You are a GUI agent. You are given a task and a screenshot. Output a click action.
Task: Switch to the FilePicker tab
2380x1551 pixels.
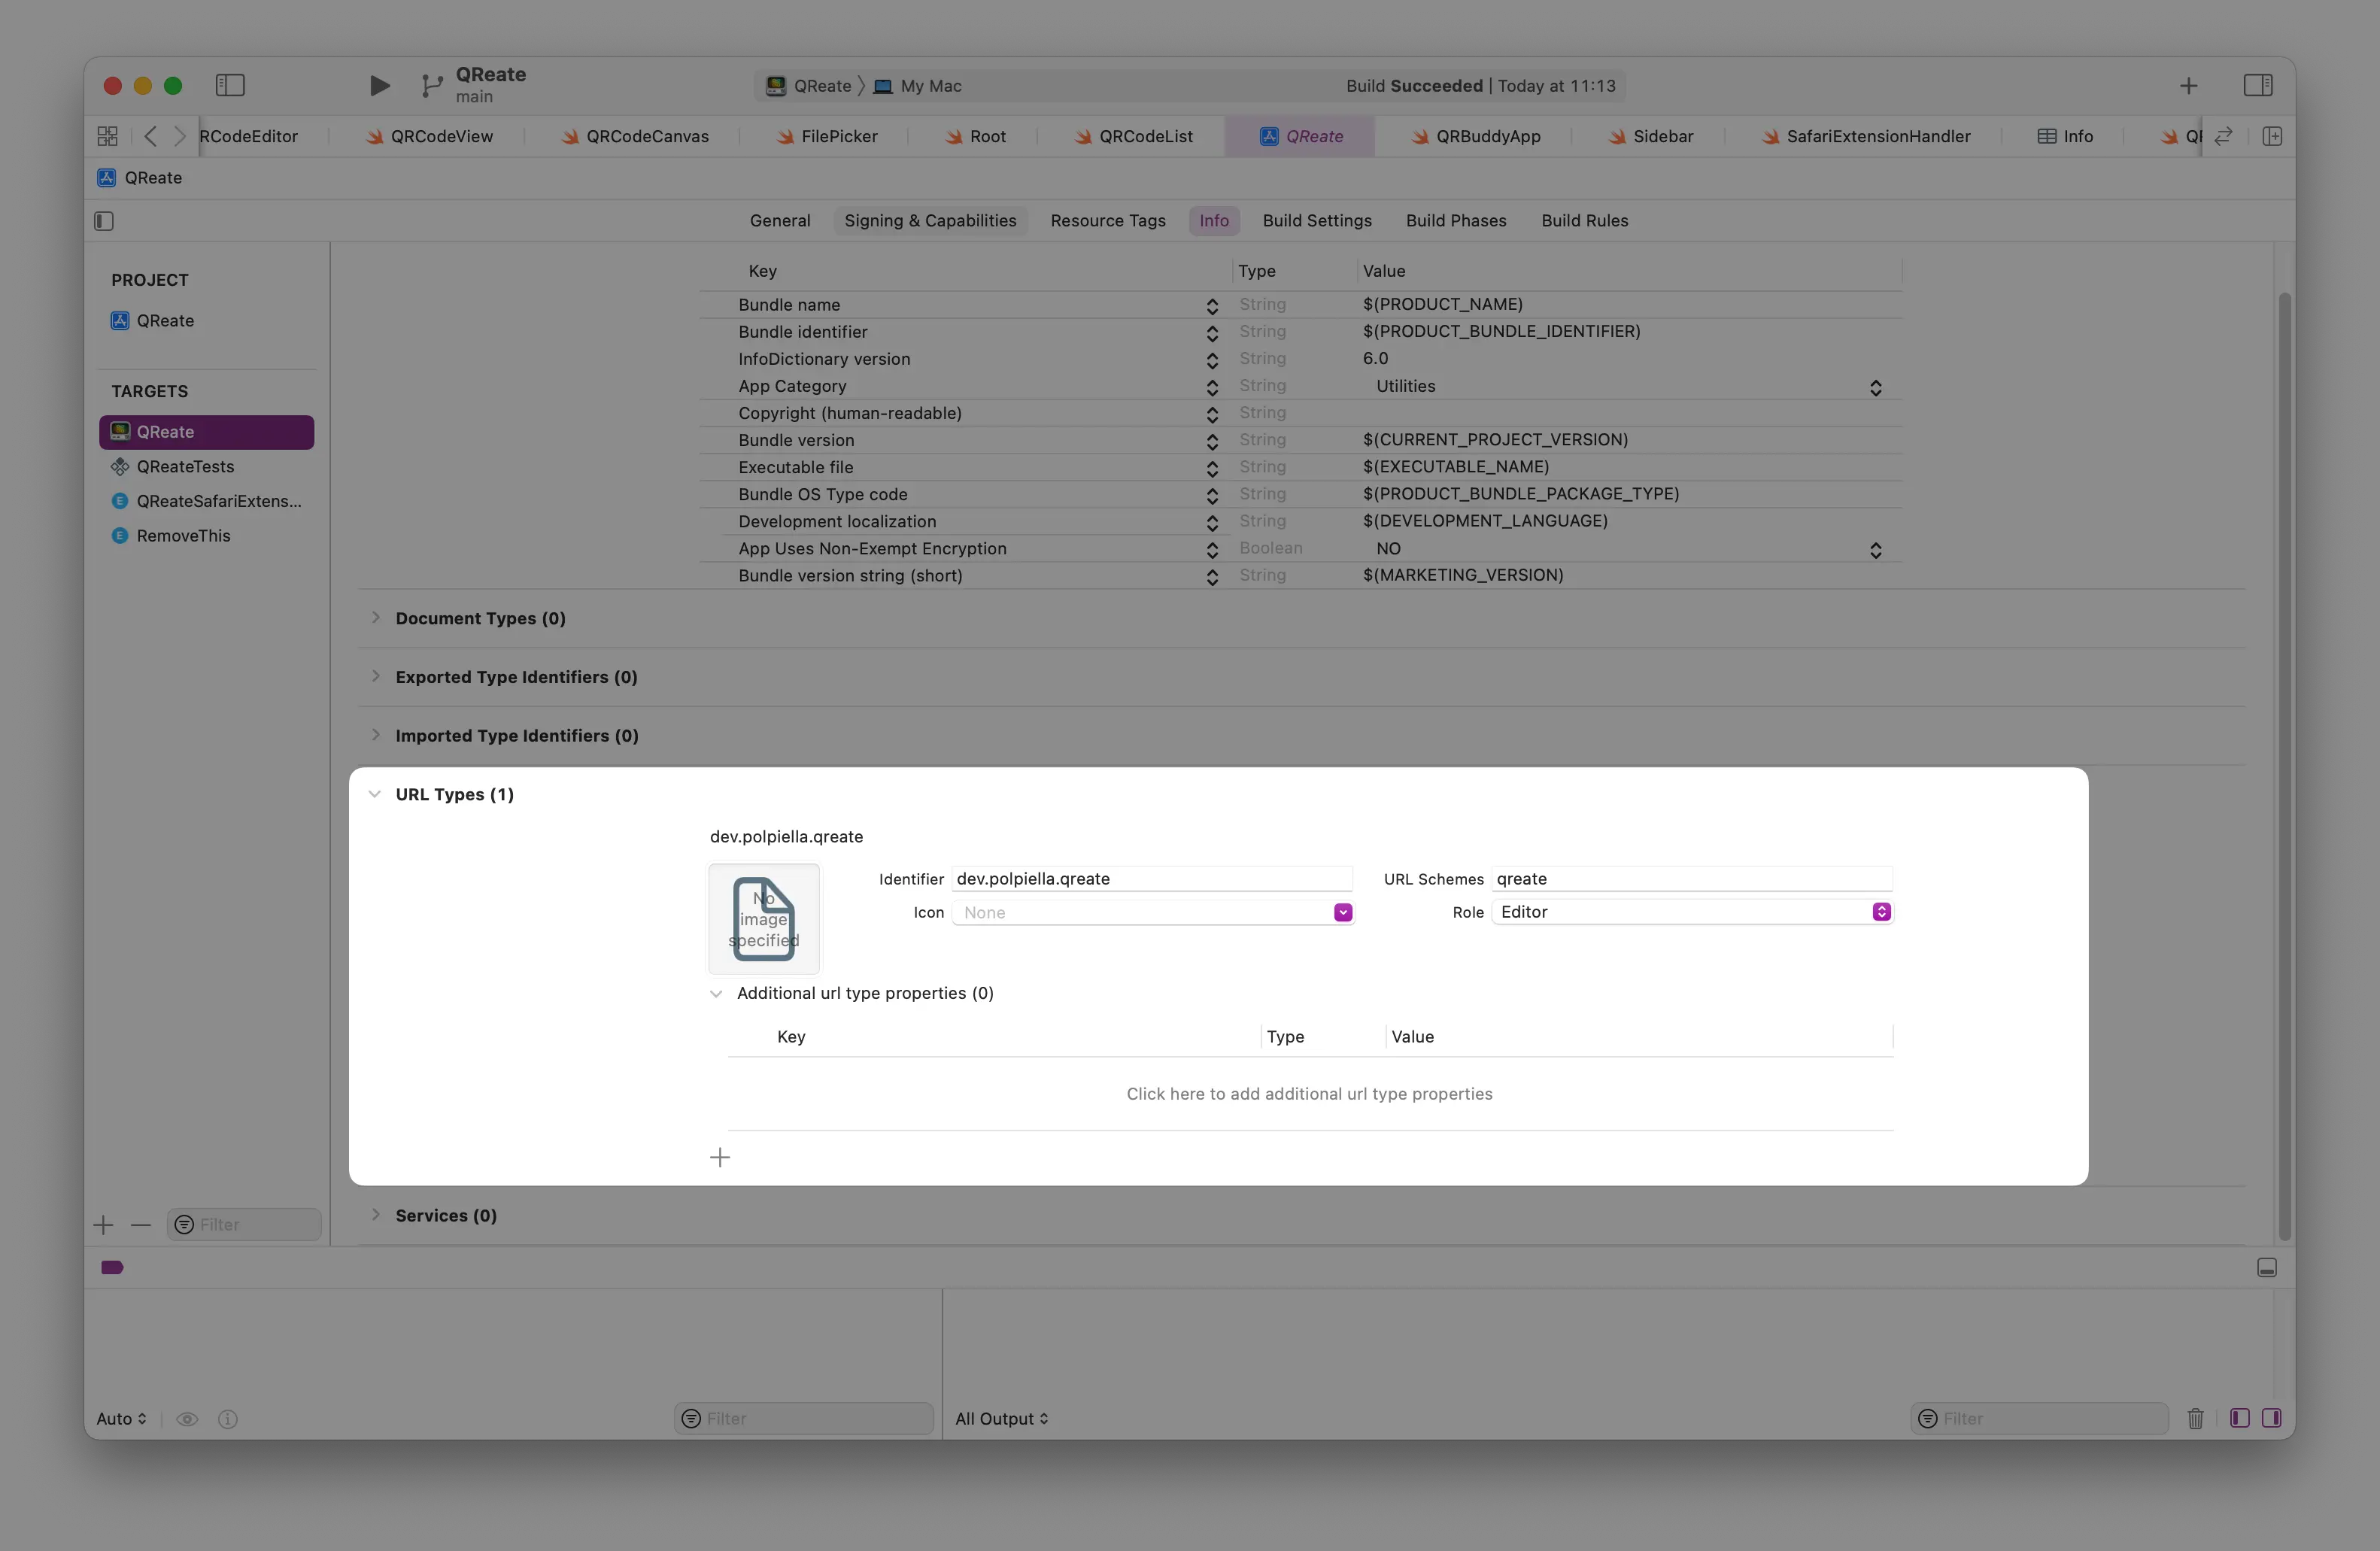[827, 136]
